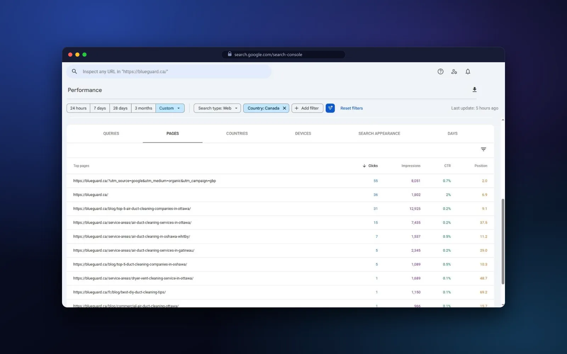Select the dryer-vent-cleaning-service-in-ottawa page row
Viewport: 567px width, 354px height.
pyautogui.click(x=280, y=278)
